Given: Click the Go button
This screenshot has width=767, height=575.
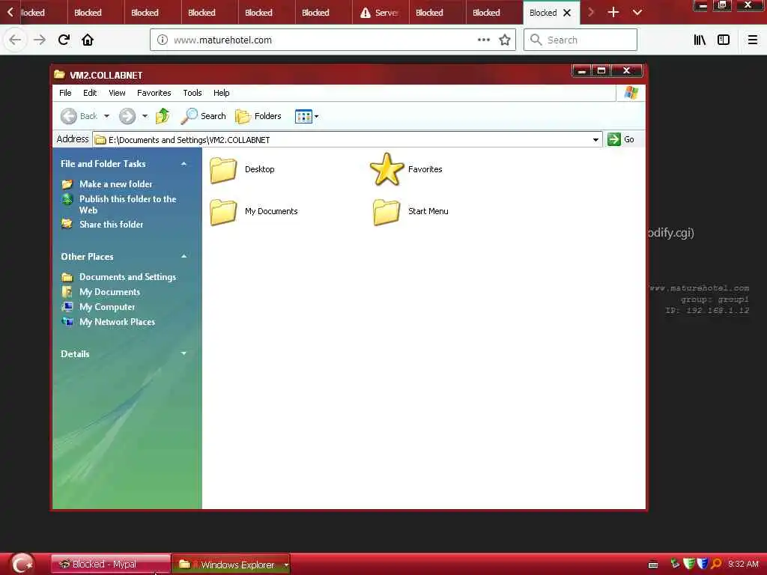Looking at the screenshot, I should [x=621, y=139].
